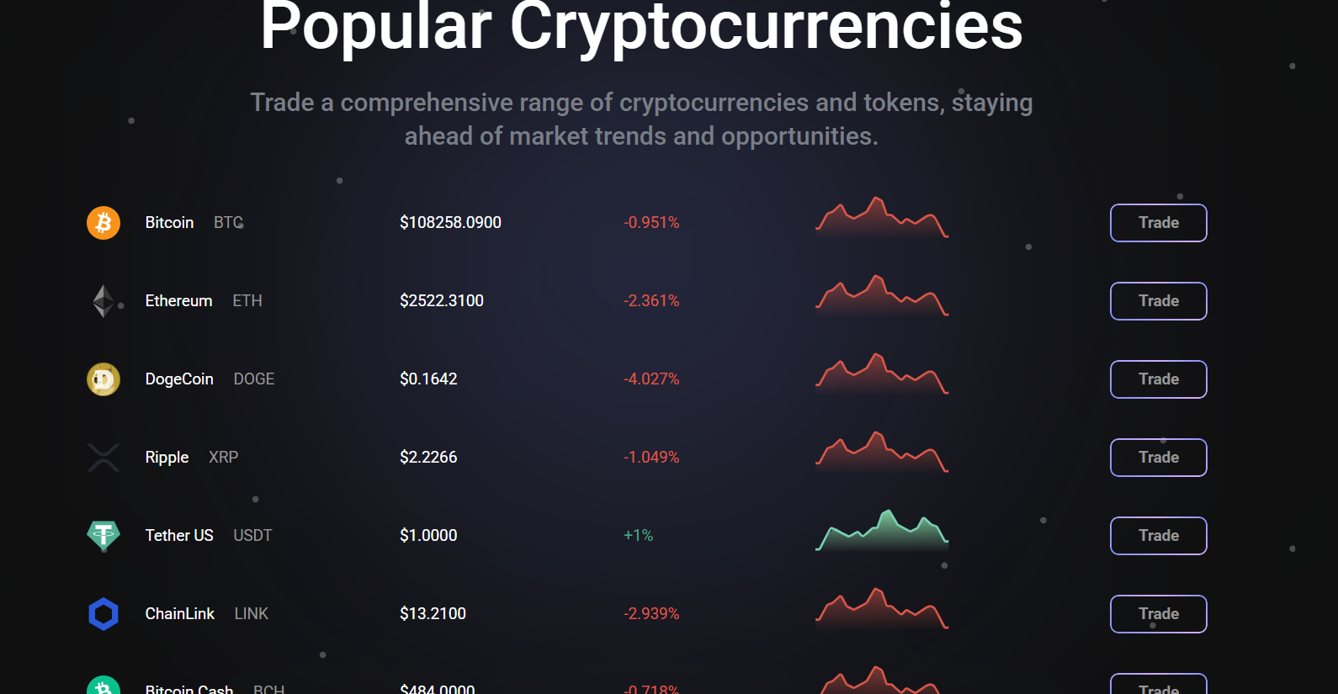Select the Trade button for ChainLink
The image size is (1338, 694).
pyautogui.click(x=1158, y=614)
